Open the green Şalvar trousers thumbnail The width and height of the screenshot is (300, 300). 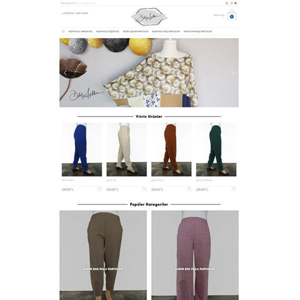[216, 149]
